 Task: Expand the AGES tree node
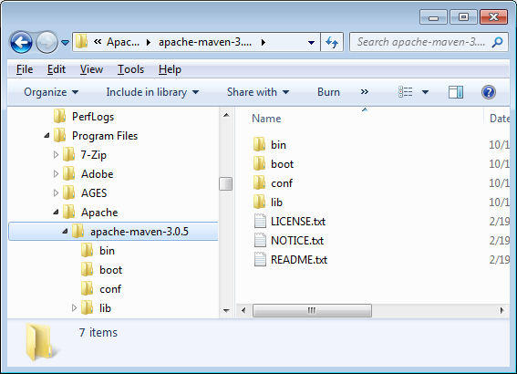point(56,193)
